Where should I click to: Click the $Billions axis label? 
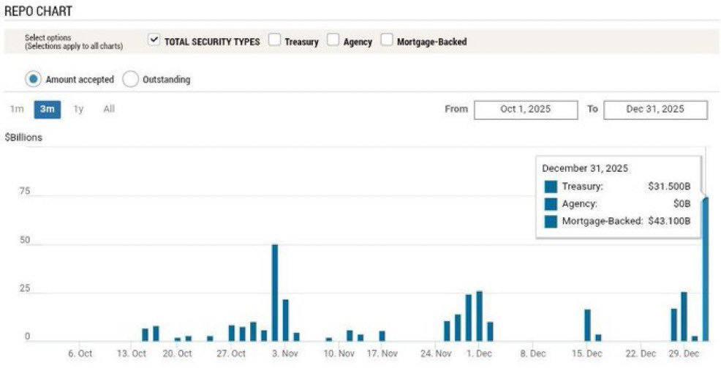(23, 138)
